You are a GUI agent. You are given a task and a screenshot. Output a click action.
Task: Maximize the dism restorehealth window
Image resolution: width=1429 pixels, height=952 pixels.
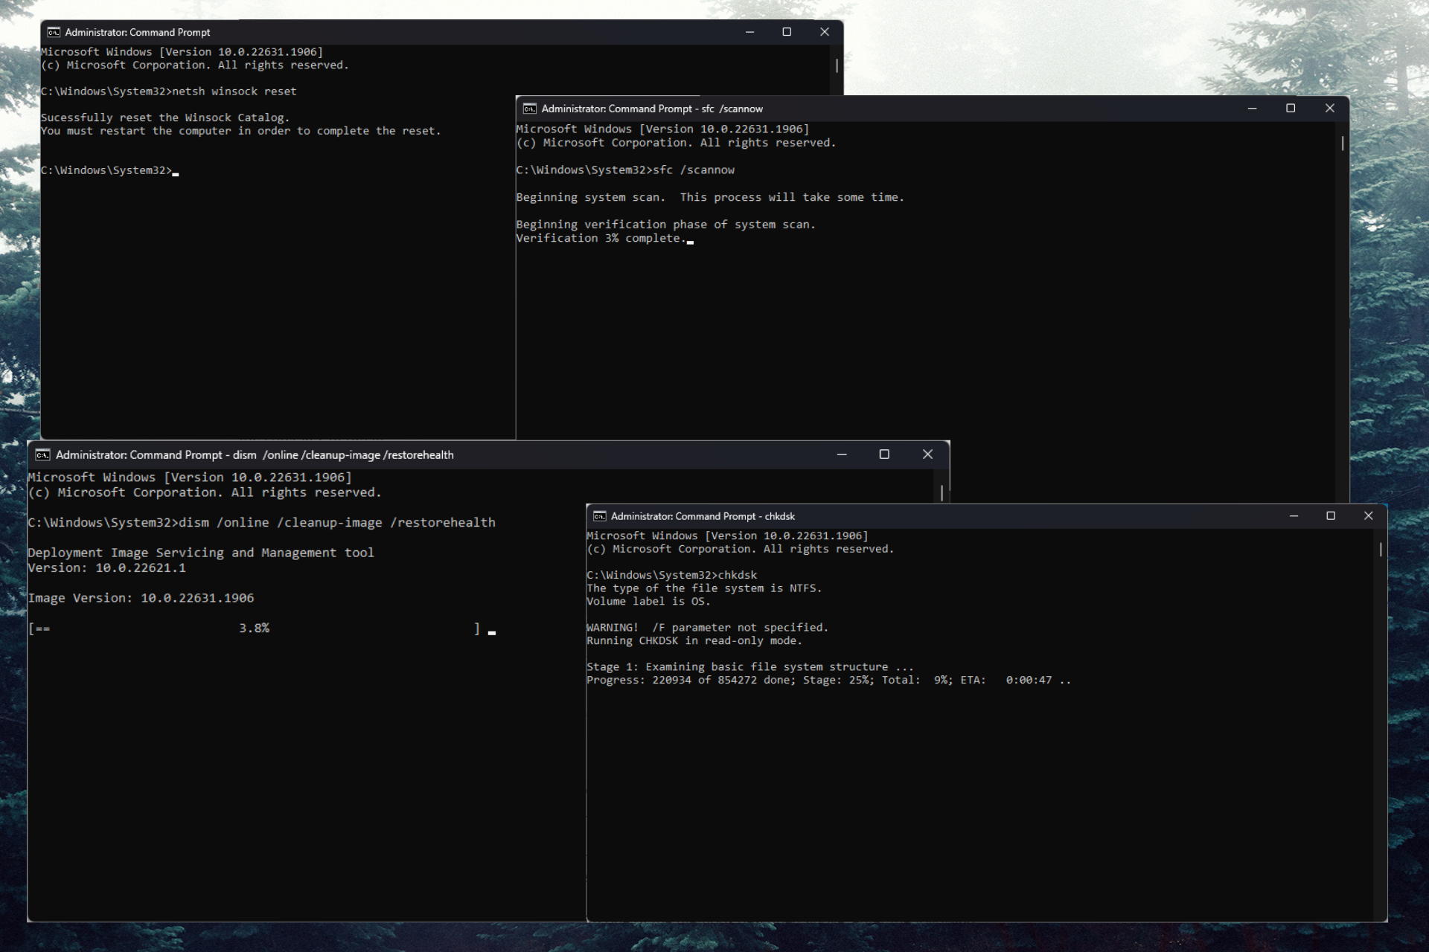(884, 454)
